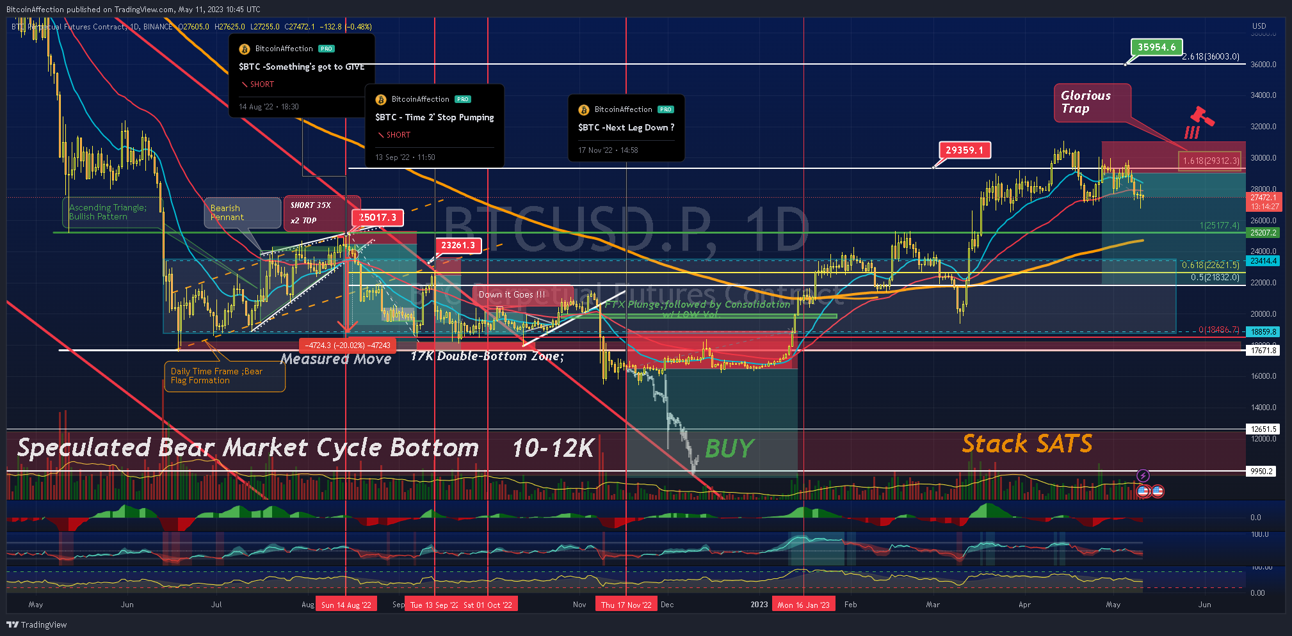Select the 'Mon 16 Jan '23' date marker
This screenshot has width=1292, height=636.
(x=803, y=605)
